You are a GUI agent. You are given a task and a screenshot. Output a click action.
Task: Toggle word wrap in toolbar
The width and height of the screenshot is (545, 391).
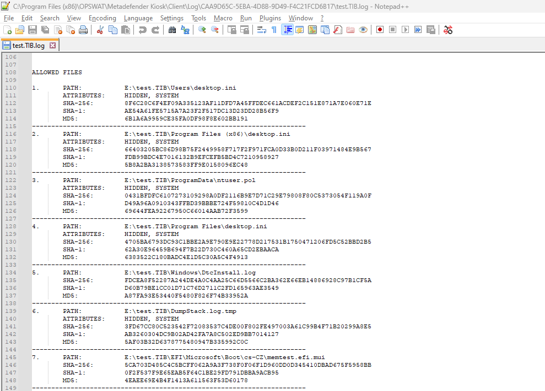coord(262,30)
